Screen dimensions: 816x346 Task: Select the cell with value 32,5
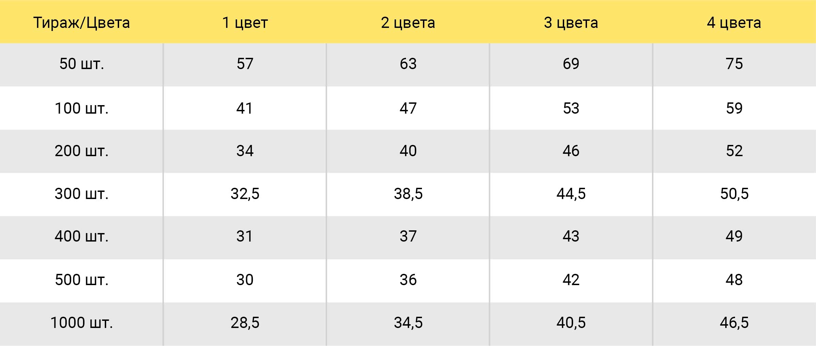coord(245,194)
